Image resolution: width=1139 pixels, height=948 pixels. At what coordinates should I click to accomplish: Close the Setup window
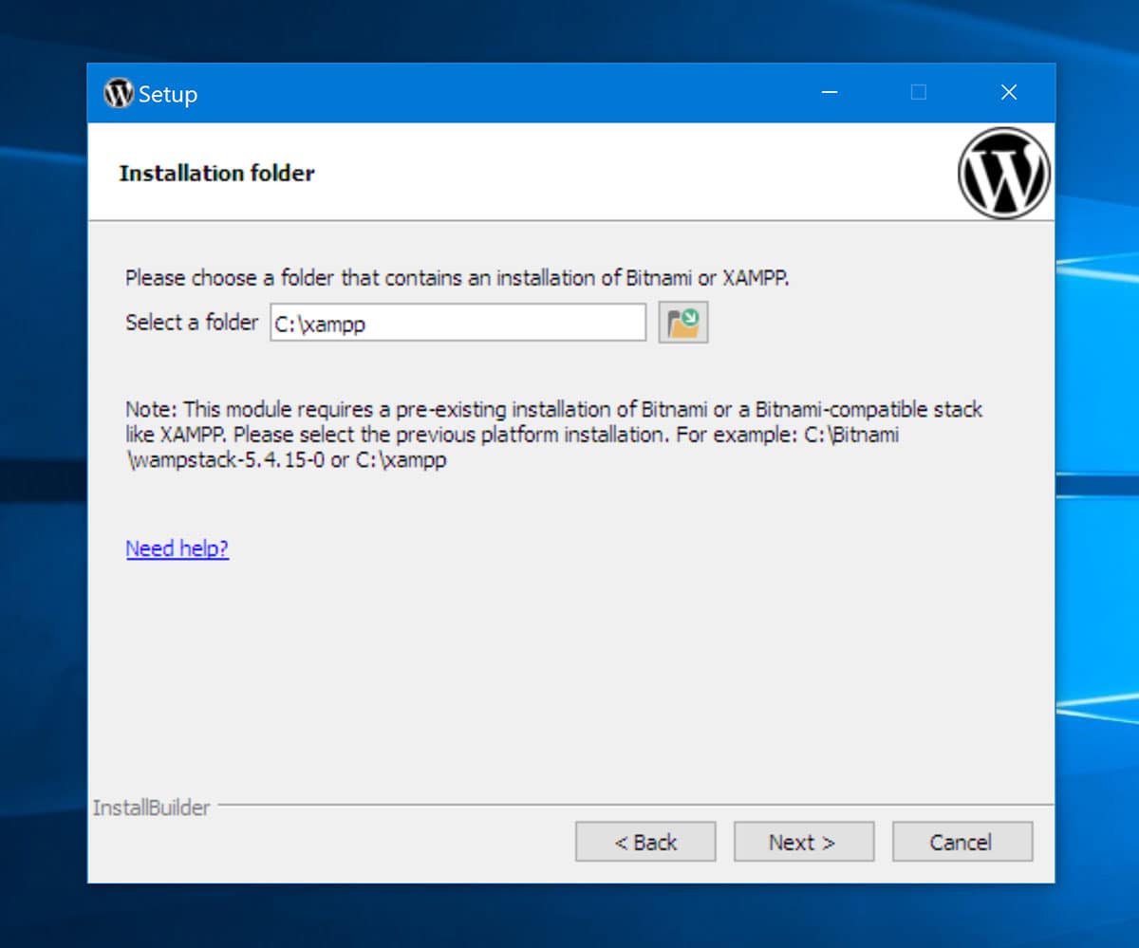[1009, 93]
